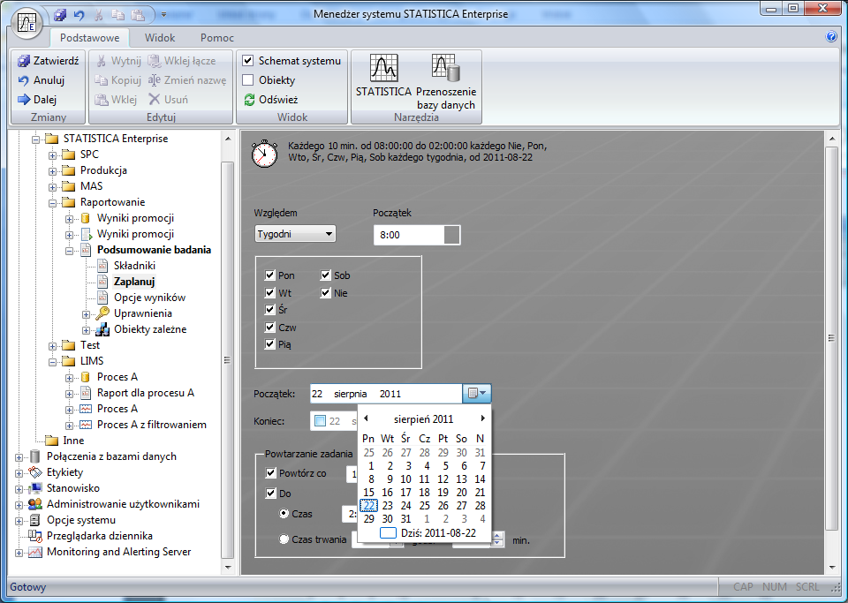Click the schedule clock icon
Viewport: 848px width, 603px height.
point(264,154)
